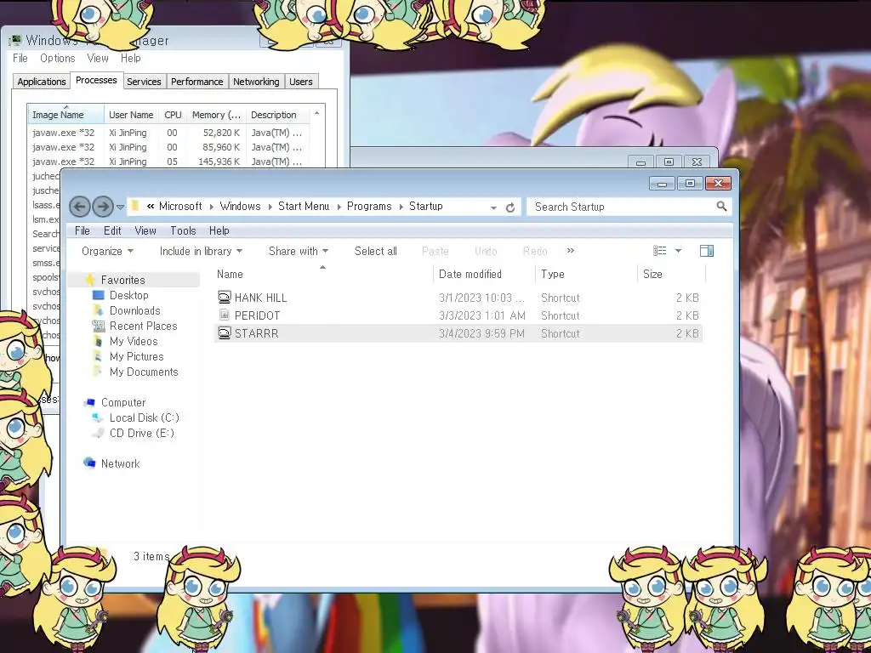Select Network in navigation pane
Screen dimensions: 871x653
pos(121,463)
